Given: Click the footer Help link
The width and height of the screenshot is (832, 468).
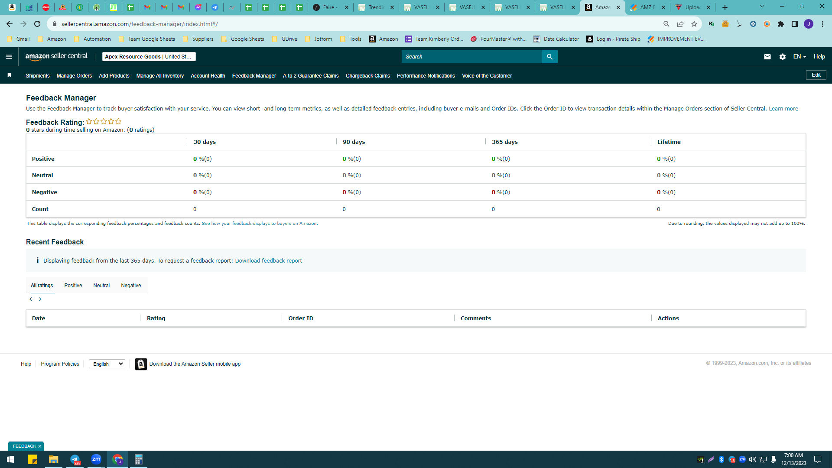Looking at the screenshot, I should pyautogui.click(x=26, y=364).
